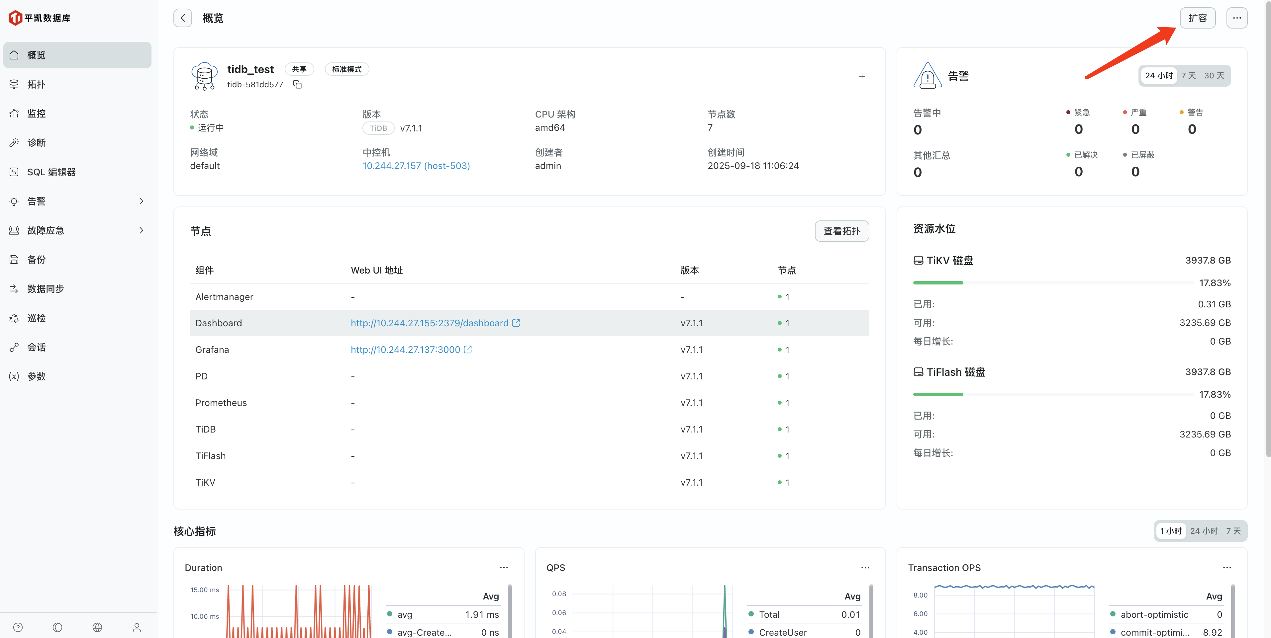Screen dimensions: 1271x638
Task: Toggle dark mode moon icon
Action: pyautogui.click(x=58, y=627)
